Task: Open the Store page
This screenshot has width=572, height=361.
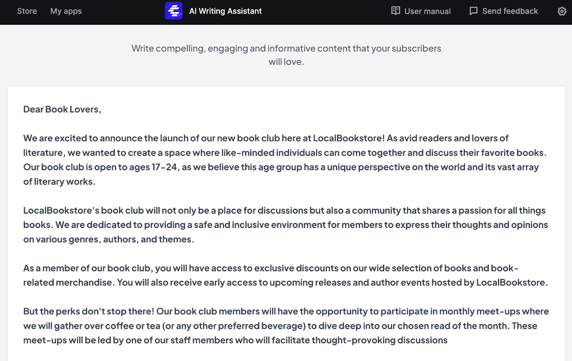Action: tap(27, 11)
